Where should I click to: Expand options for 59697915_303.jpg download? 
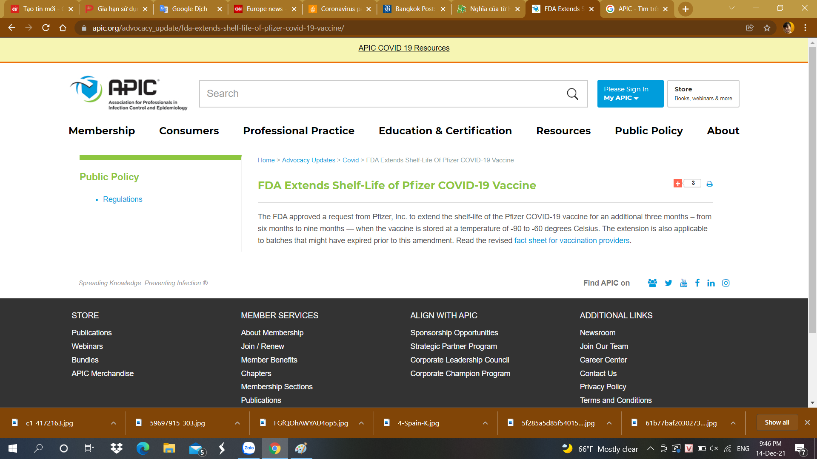(237, 423)
